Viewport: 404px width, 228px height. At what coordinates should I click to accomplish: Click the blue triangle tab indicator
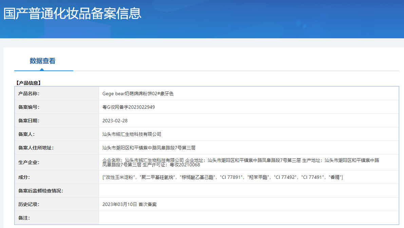click(x=42, y=69)
